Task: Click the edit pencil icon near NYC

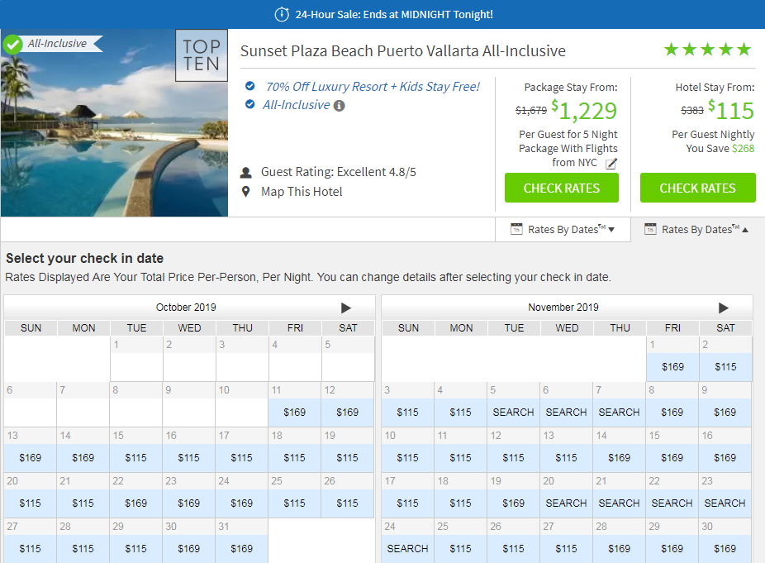Action: (611, 164)
